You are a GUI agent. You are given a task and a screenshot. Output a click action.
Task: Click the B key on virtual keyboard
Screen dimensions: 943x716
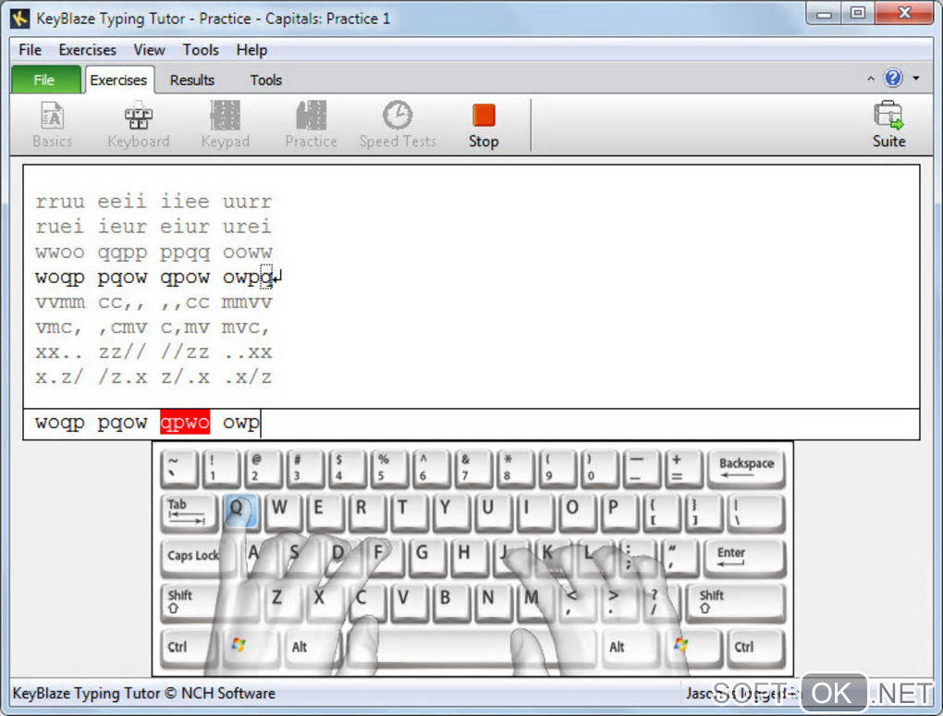click(x=451, y=603)
